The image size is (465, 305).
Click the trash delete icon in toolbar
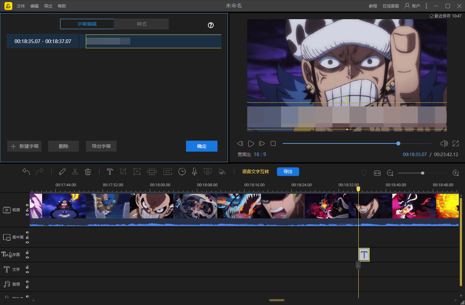point(88,171)
